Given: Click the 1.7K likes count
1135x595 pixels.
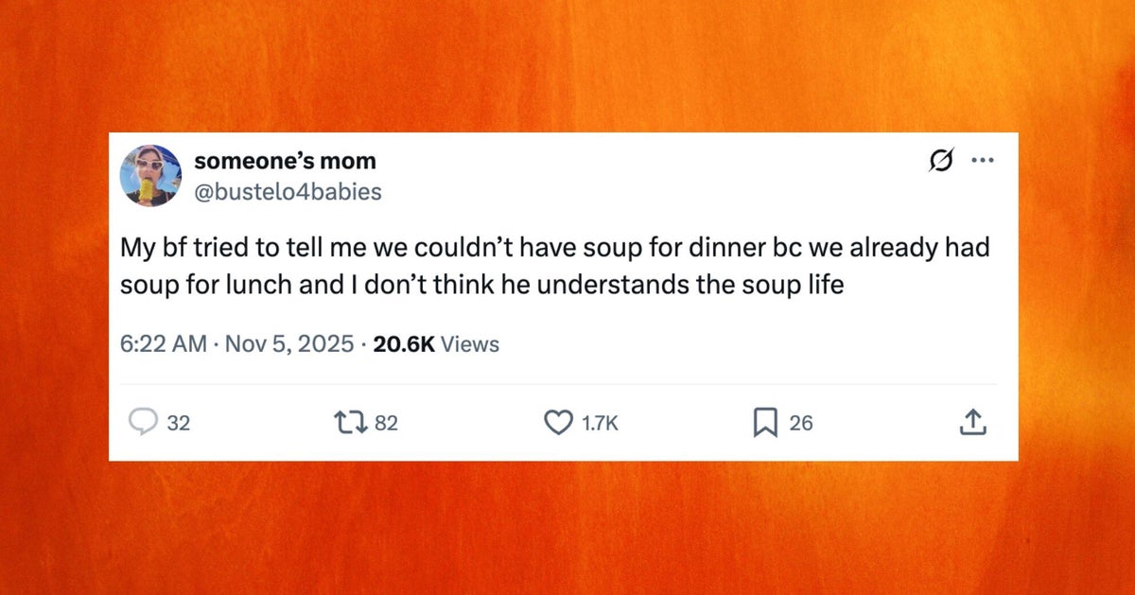Looking at the screenshot, I should pos(600,424).
